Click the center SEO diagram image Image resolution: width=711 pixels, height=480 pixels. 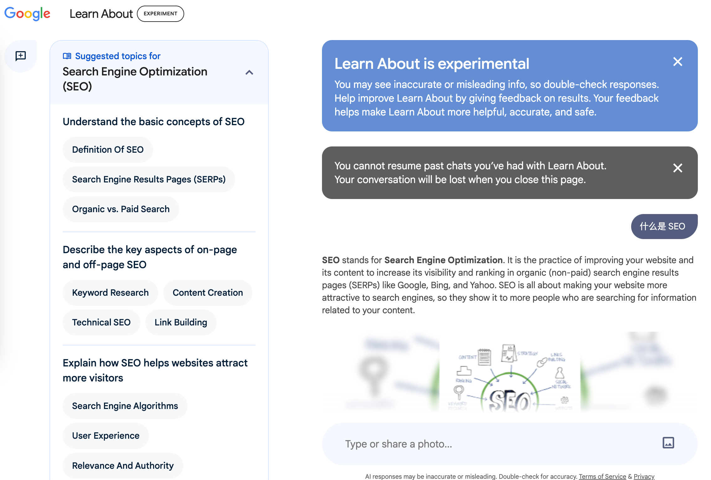(x=510, y=372)
